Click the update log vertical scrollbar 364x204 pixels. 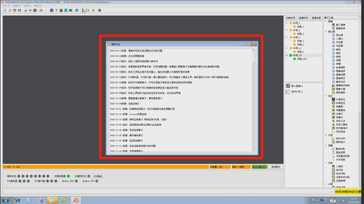pos(253,99)
